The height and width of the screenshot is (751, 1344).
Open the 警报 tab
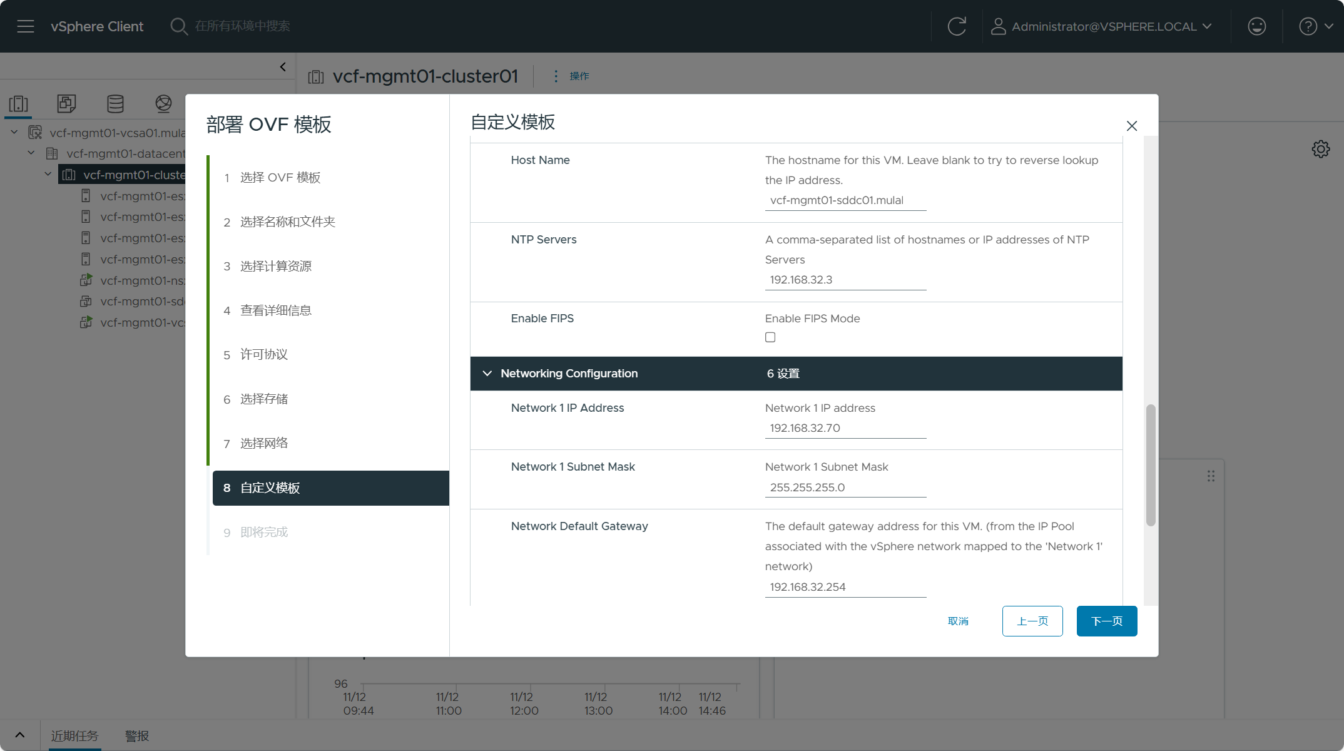point(137,736)
